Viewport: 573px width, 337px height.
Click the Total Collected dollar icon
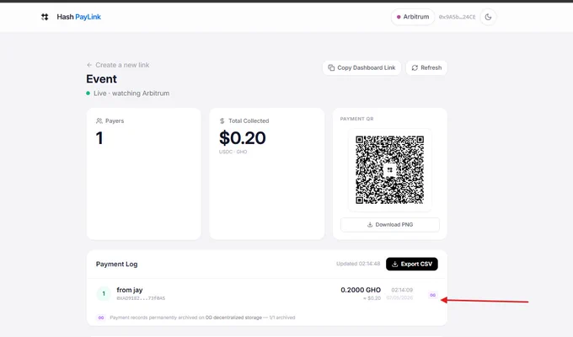222,120
